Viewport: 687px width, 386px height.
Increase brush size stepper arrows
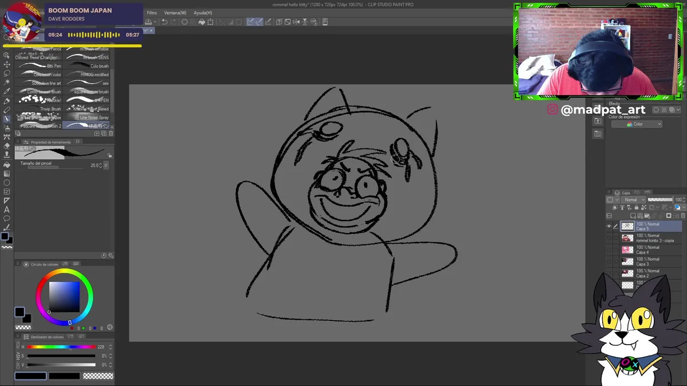click(x=101, y=165)
